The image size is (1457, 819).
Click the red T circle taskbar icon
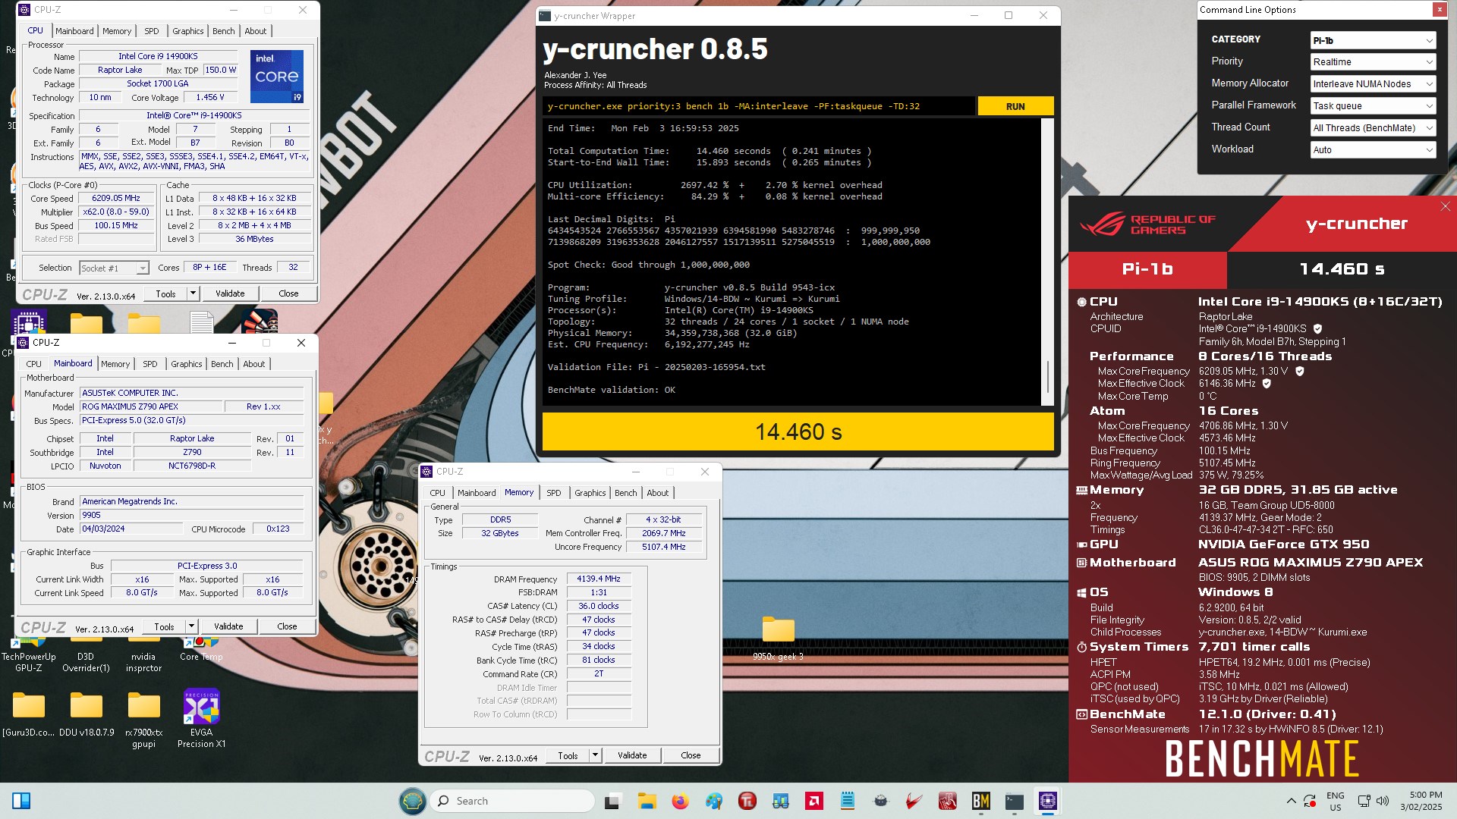tap(747, 801)
